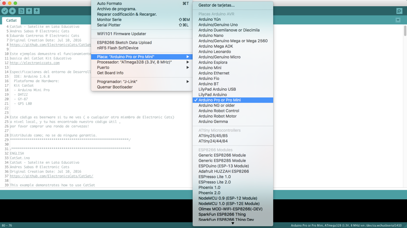Select Olimex MOD-WIFI-ESP8266(-DEV) board
Viewport: 407px width, 228px height.
pyautogui.click(x=233, y=209)
